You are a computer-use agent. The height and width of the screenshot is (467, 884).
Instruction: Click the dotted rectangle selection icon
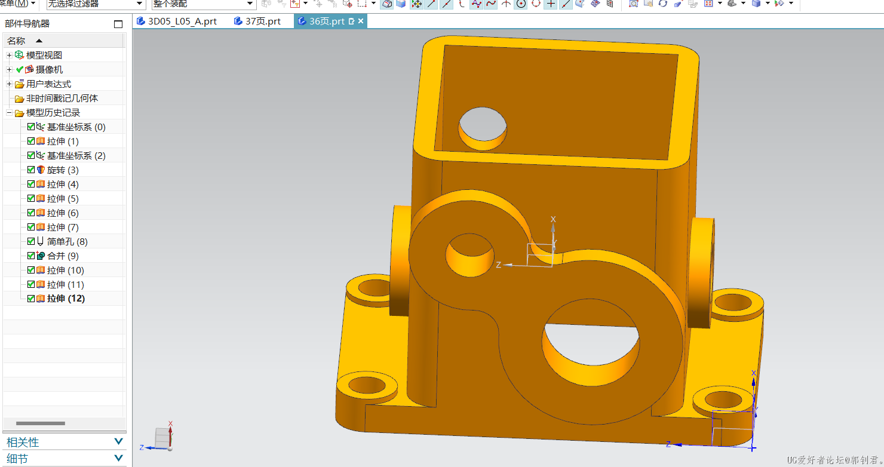pyautogui.click(x=362, y=3)
